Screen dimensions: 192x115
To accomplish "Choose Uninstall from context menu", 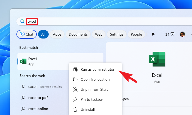I will 95,109.
